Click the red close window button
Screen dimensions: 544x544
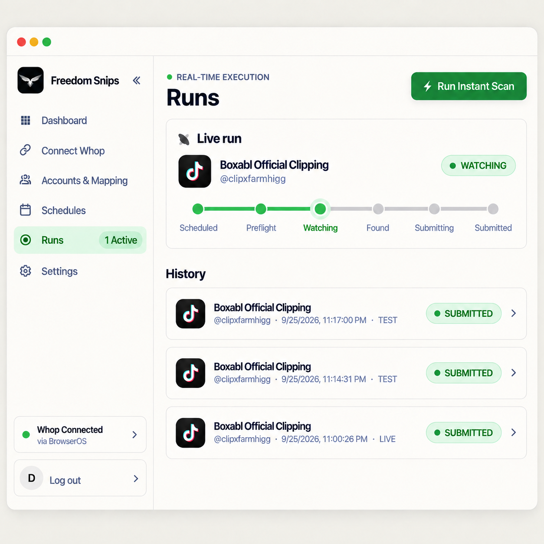(x=21, y=42)
